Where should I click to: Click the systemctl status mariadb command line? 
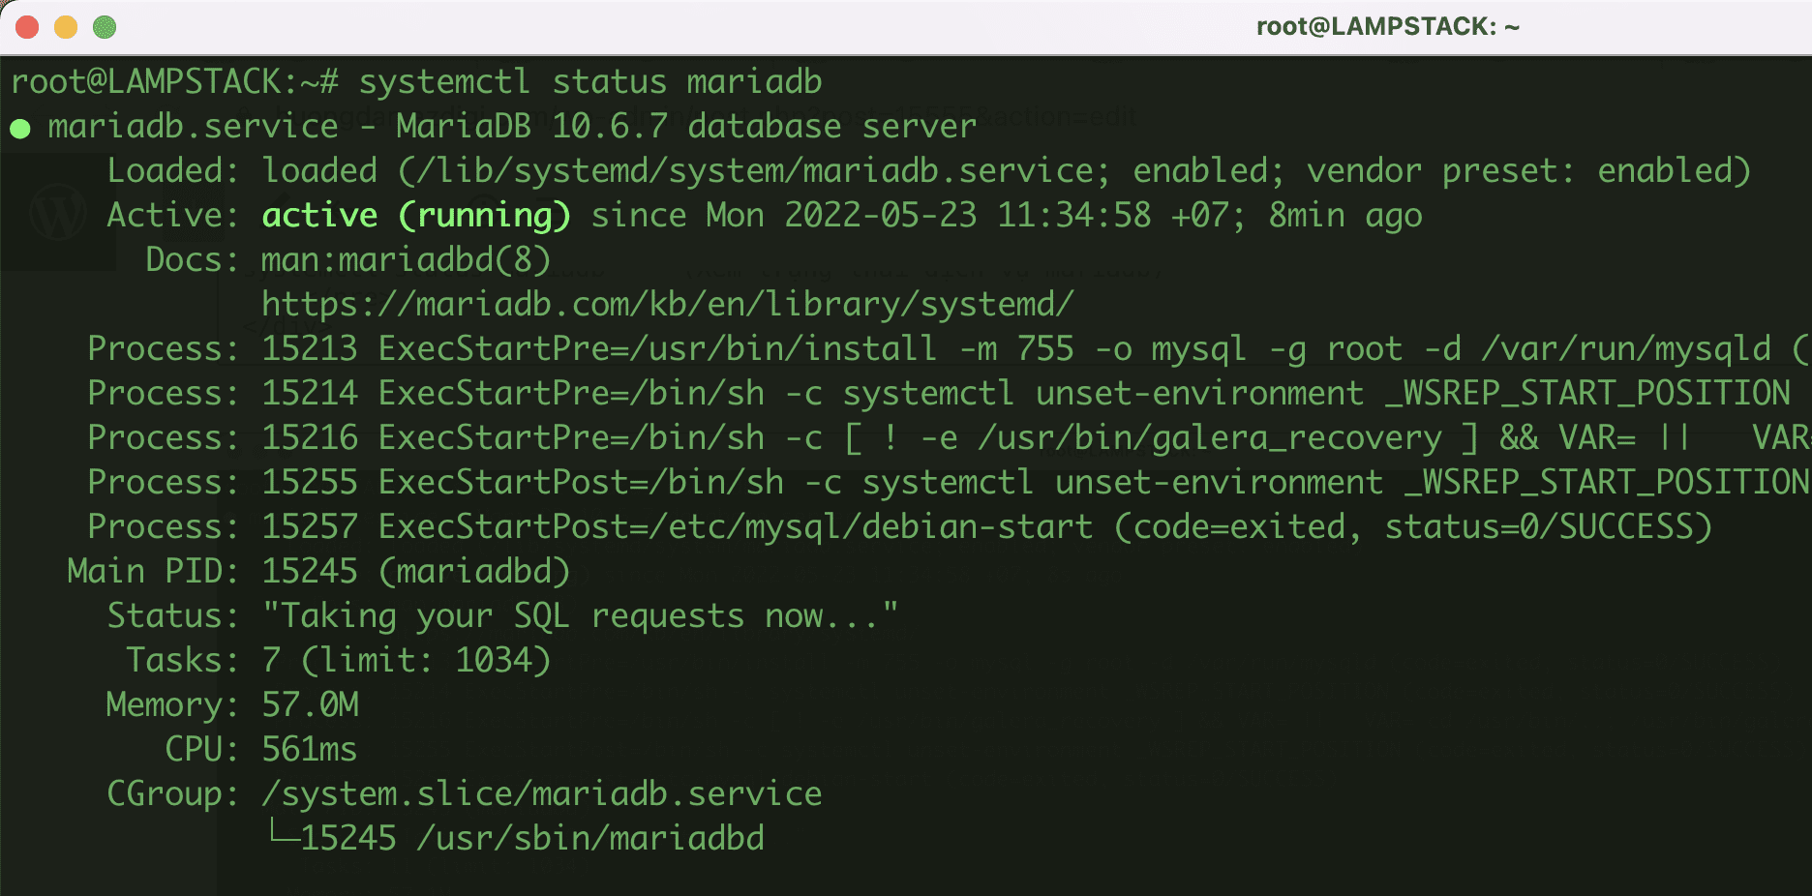point(591,81)
